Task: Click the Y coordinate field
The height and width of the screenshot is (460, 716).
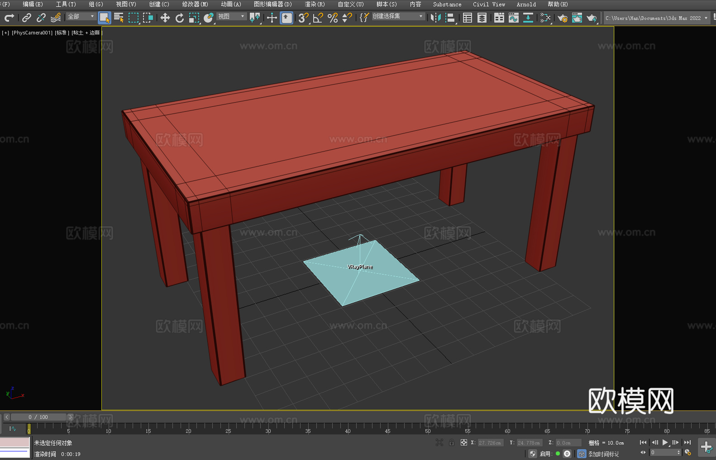Action: tap(530, 443)
